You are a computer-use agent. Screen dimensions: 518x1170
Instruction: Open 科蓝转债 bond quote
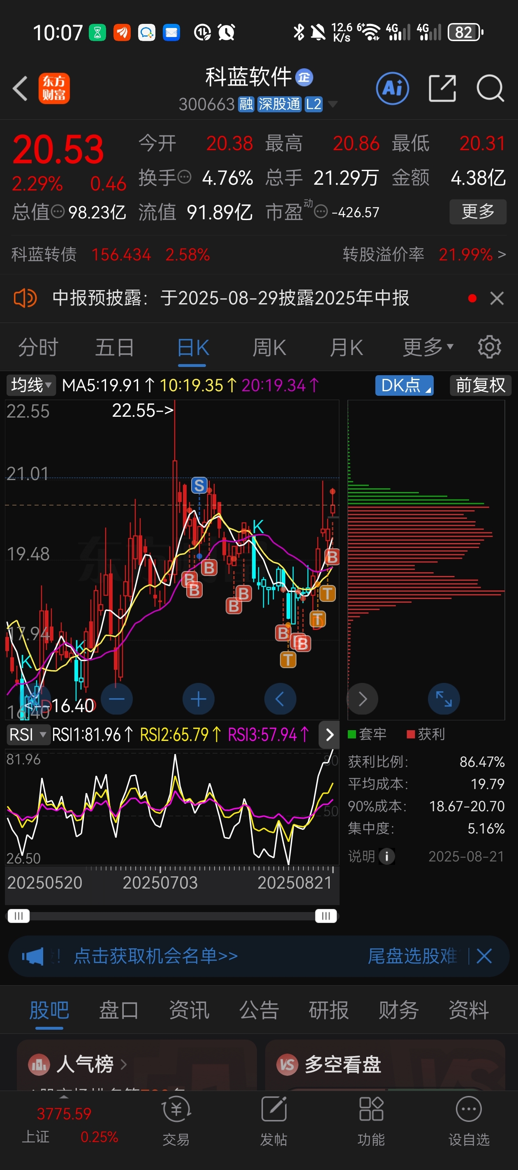click(x=111, y=254)
